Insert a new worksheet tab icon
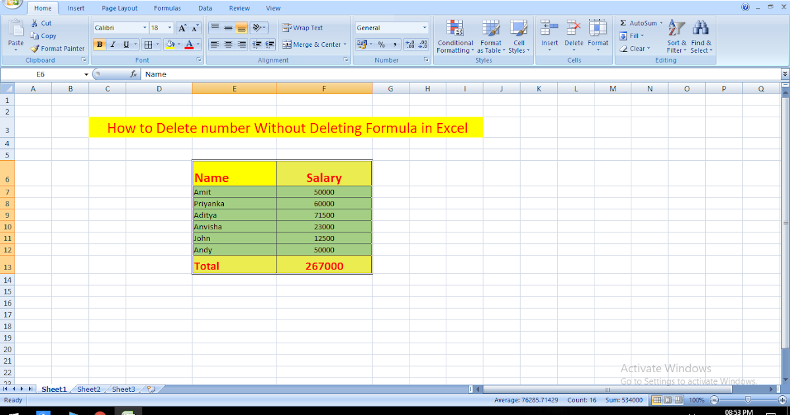790x415 pixels. point(151,389)
